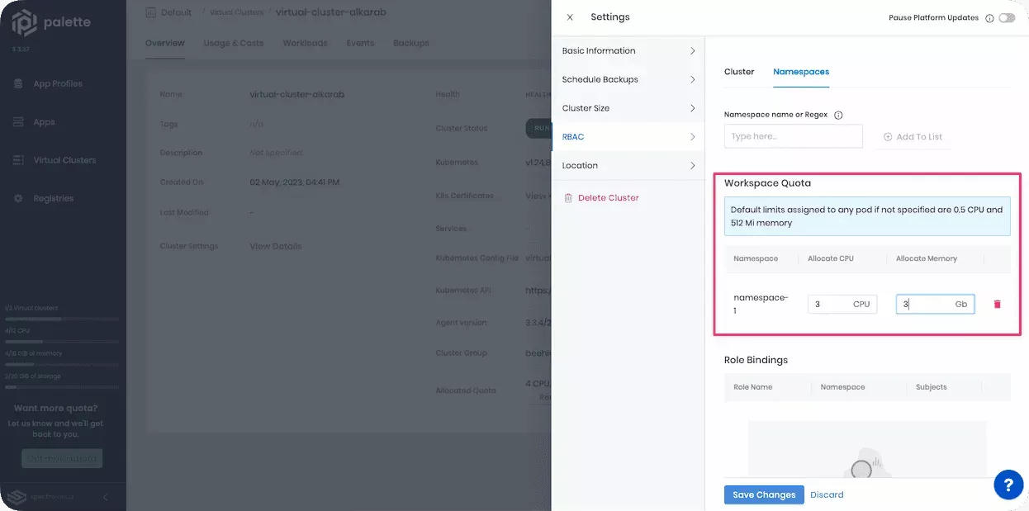Click Subjects column header in Role Bindings

[x=931, y=387]
